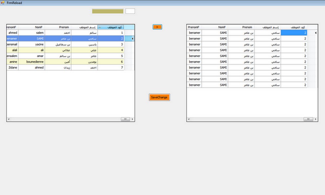Click the left grid's right scroll arrow

(x=133, y=119)
